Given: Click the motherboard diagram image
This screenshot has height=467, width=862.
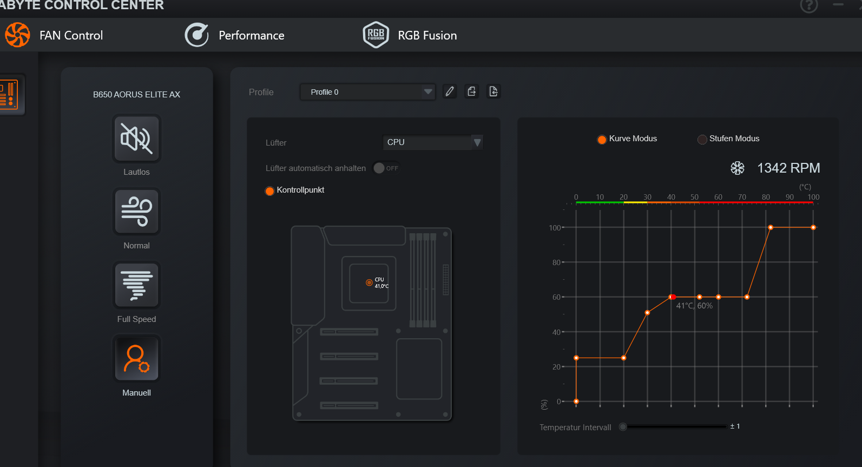Looking at the screenshot, I should pyautogui.click(x=372, y=324).
